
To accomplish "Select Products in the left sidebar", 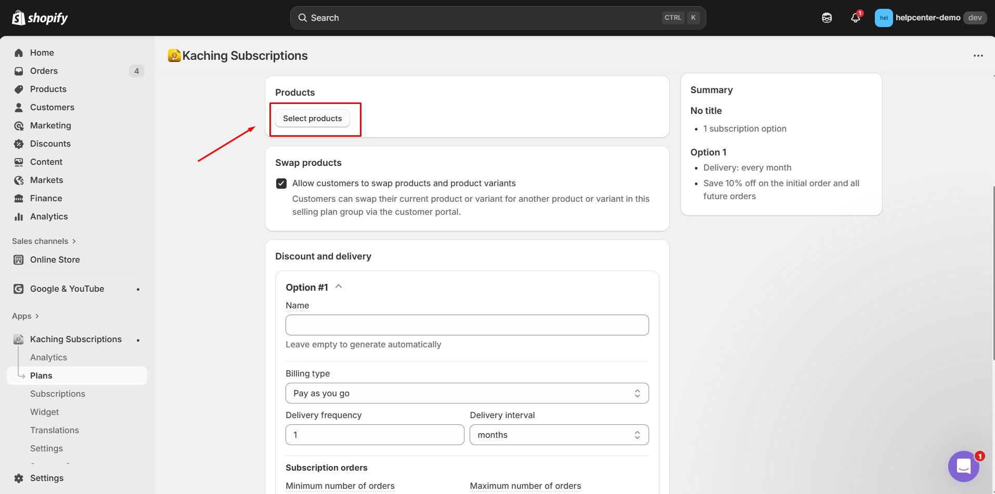I will [48, 89].
